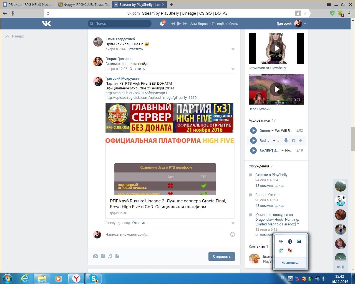Open the green Protect shield icon
The width and height of the screenshot is (355, 284).
point(332,13)
